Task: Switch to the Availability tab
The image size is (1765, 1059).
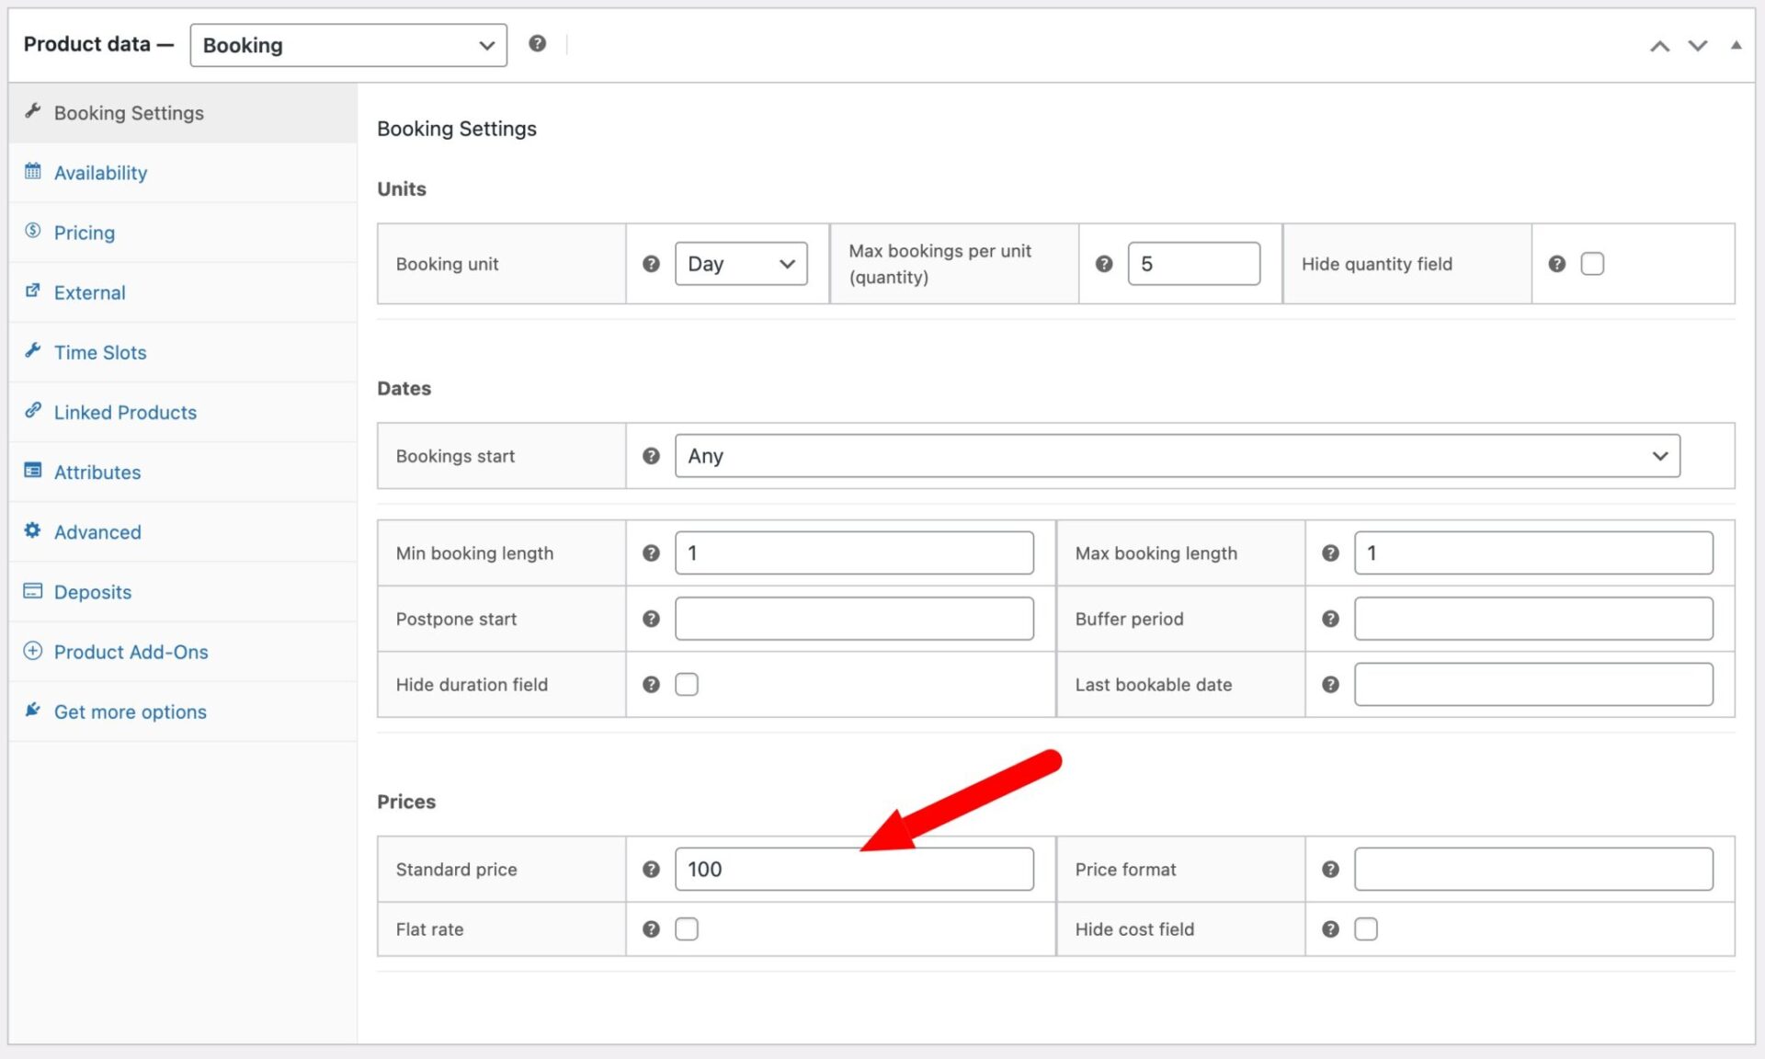Action: click(x=100, y=173)
